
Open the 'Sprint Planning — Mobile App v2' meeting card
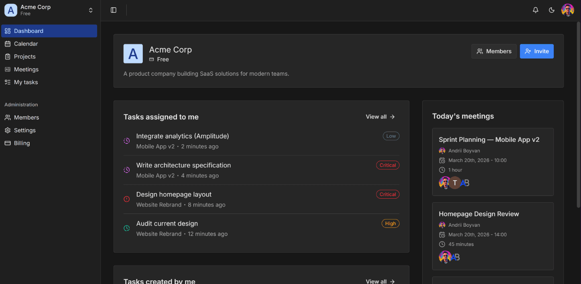pos(493,162)
